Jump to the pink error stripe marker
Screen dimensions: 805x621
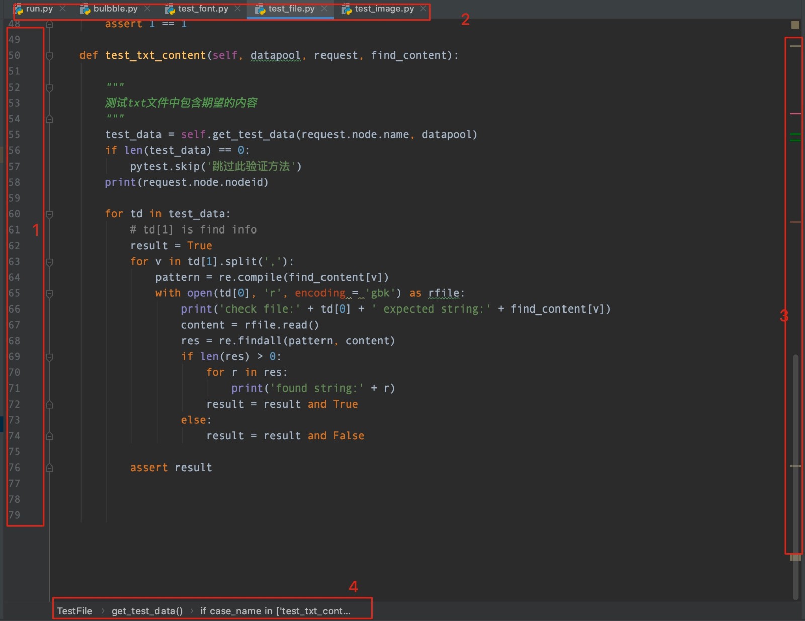coord(795,113)
